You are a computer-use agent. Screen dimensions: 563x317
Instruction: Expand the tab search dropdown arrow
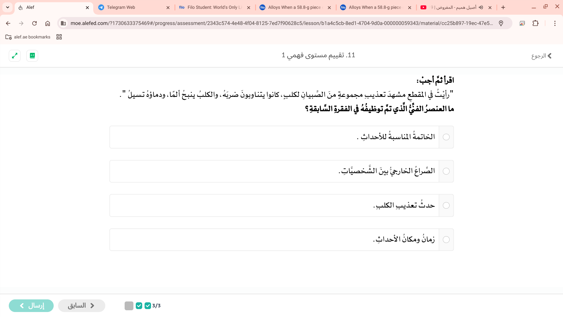tap(8, 7)
